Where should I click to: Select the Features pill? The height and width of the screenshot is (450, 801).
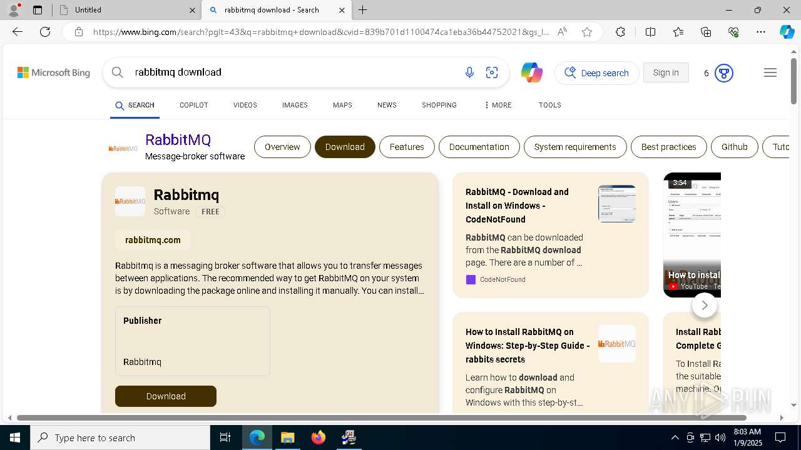(x=407, y=147)
